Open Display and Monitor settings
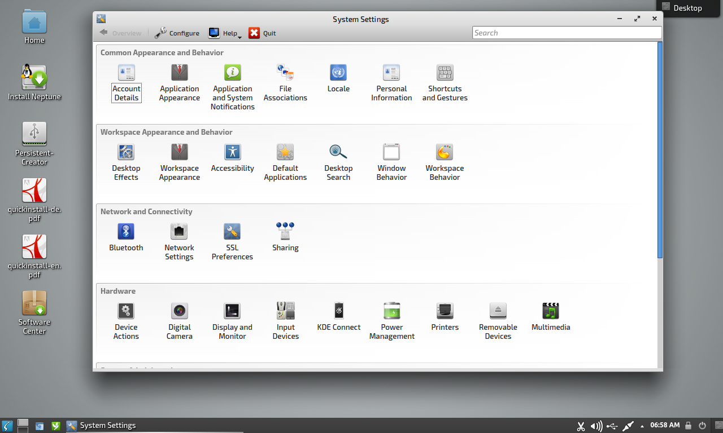This screenshot has width=723, height=433. coord(232,321)
